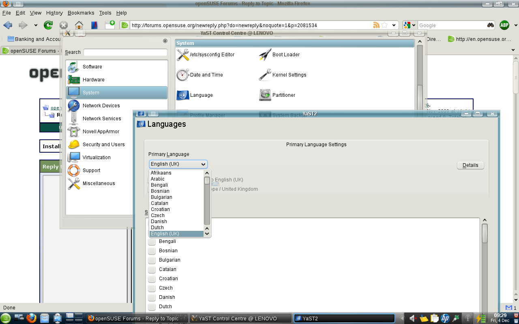Tick the Bosnian secondary language checkbox
The height and width of the screenshot is (324, 519).
152,251
